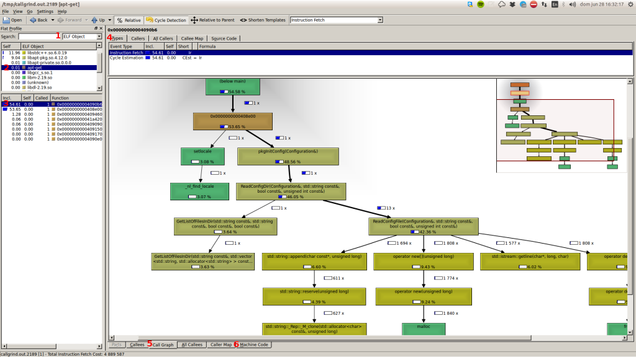636x357 pixels.
Task: Select libapt-pkg.so.4.12.0 ELF object
Action: 49,58
